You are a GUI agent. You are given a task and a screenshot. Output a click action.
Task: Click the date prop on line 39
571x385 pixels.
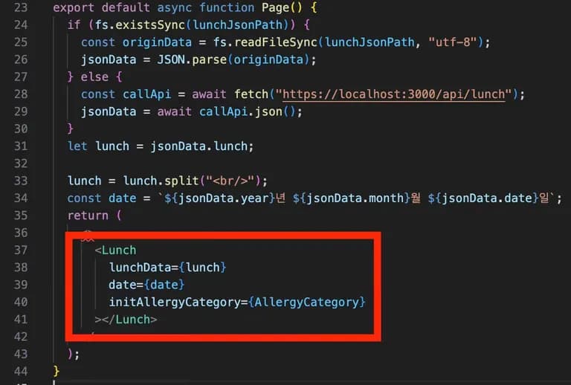pos(123,285)
